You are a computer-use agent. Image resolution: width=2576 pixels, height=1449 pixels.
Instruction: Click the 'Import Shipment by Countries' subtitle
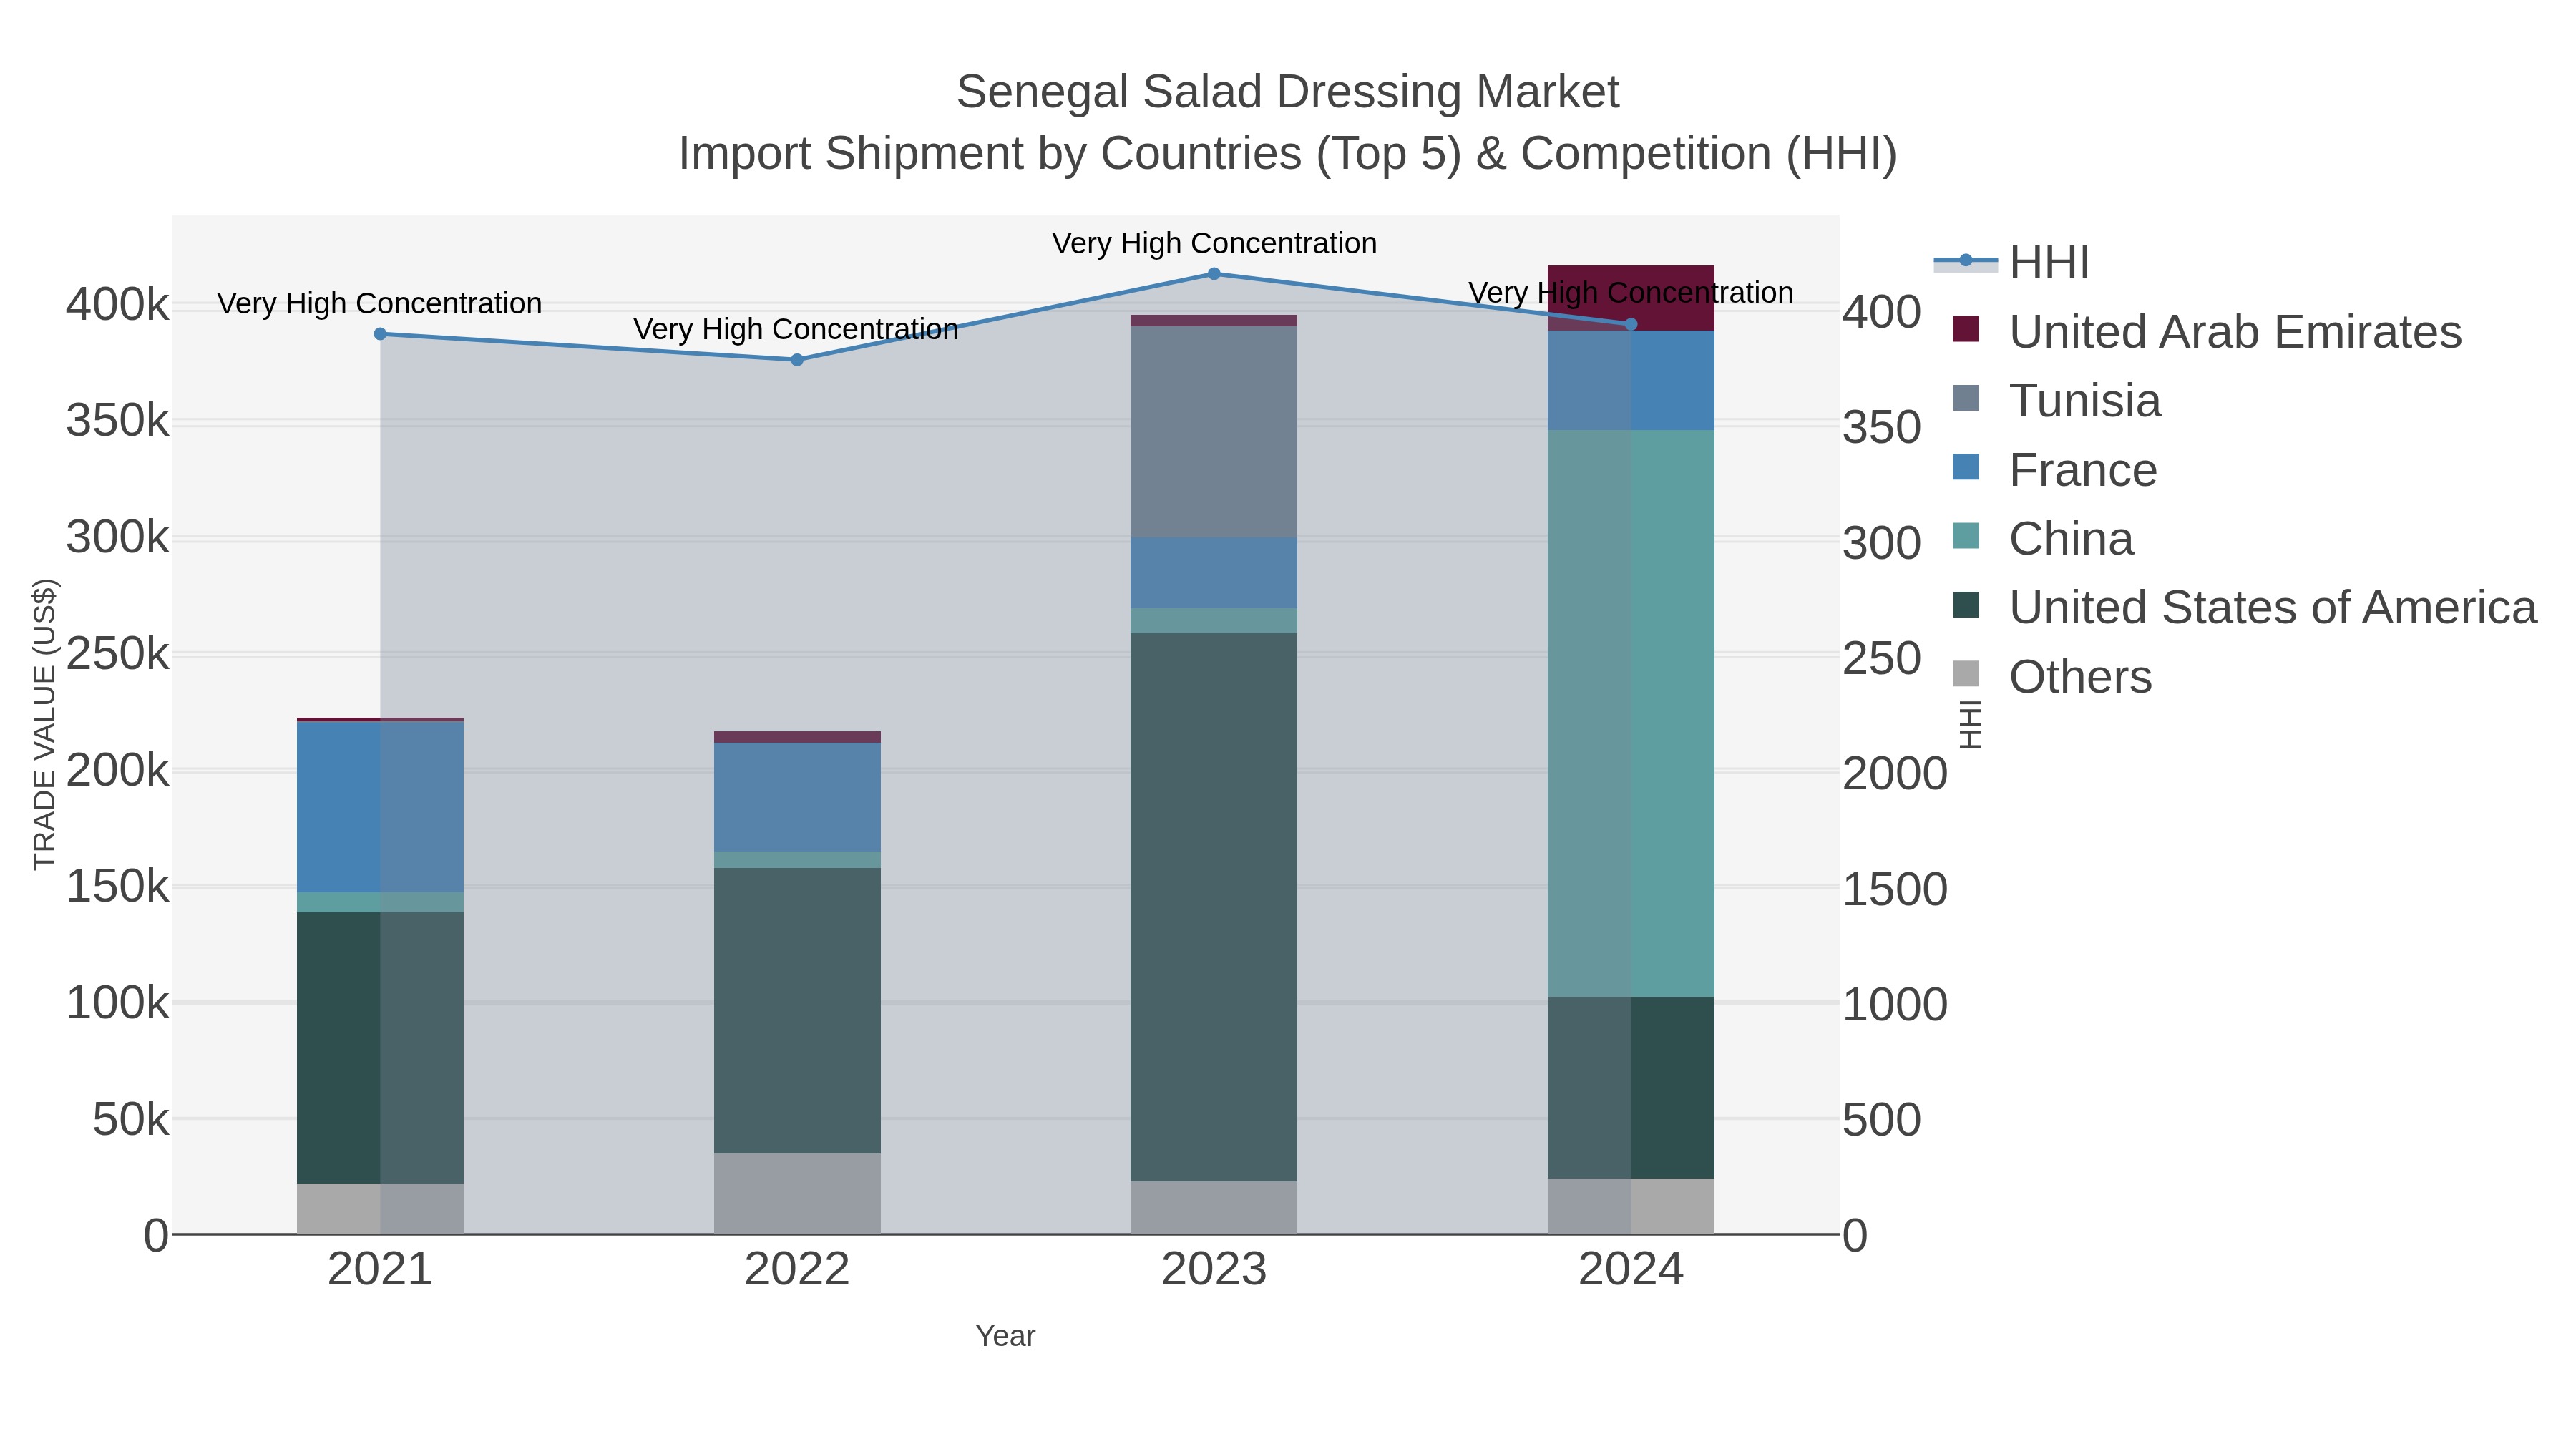(1288, 154)
